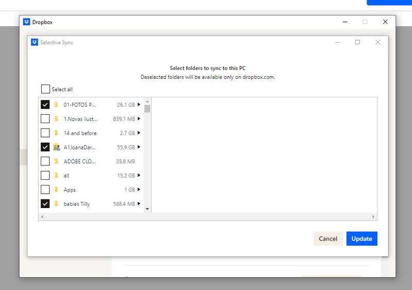Cancel the Selective Sync dialog
412x290 pixels.
click(328, 238)
